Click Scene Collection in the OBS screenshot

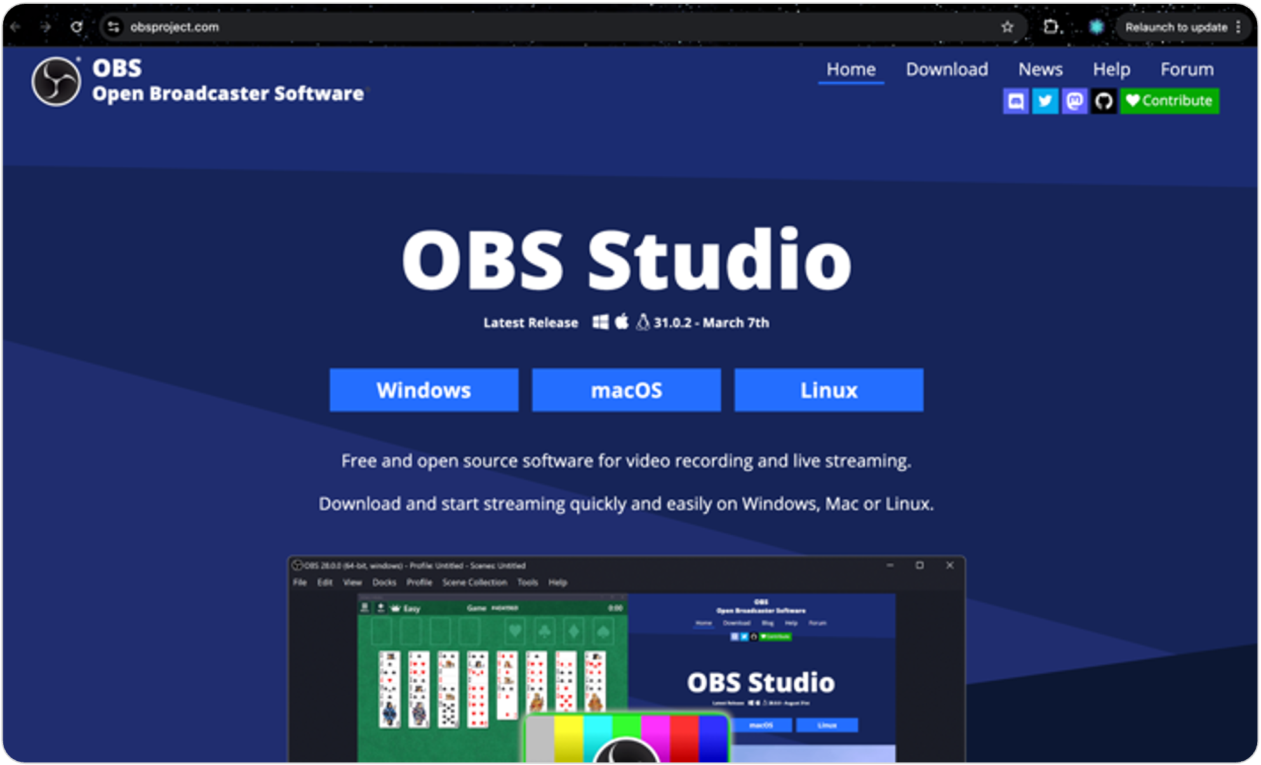click(475, 582)
